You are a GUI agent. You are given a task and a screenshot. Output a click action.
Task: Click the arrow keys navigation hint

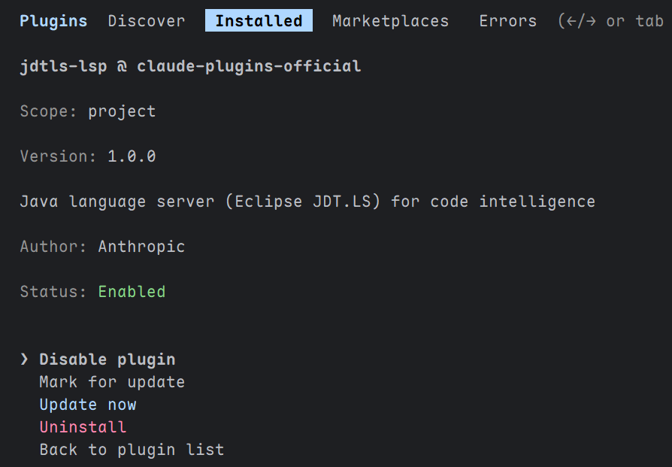pos(610,20)
